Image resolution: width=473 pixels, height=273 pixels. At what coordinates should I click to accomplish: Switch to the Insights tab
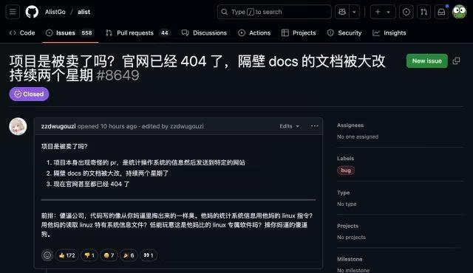pos(389,32)
